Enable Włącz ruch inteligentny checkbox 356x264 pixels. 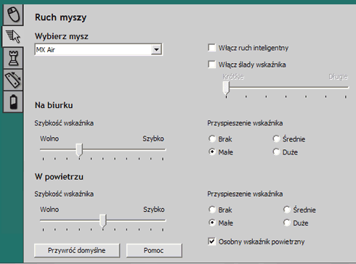click(211, 48)
